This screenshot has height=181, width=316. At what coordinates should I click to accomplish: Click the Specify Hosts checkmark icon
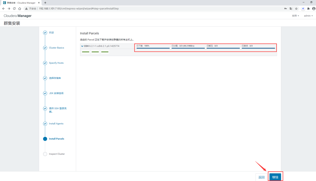tap(45, 63)
